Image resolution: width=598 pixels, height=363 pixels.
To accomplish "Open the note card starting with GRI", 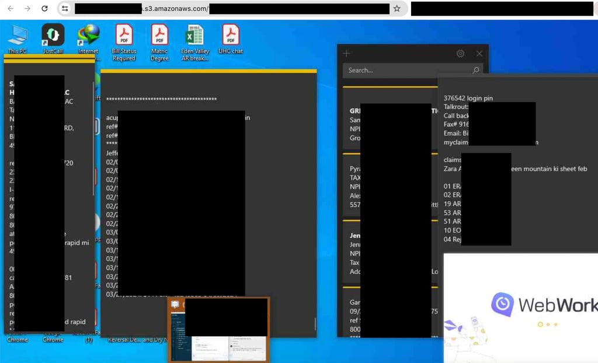I will click(x=390, y=118).
